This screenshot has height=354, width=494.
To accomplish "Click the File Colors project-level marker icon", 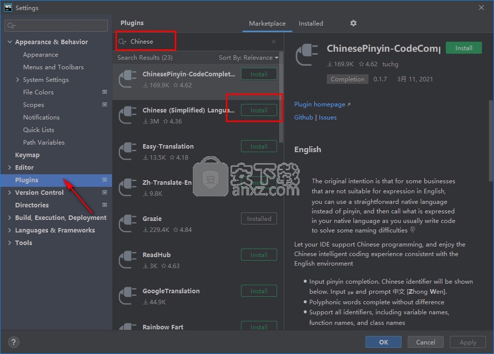I will (104, 92).
